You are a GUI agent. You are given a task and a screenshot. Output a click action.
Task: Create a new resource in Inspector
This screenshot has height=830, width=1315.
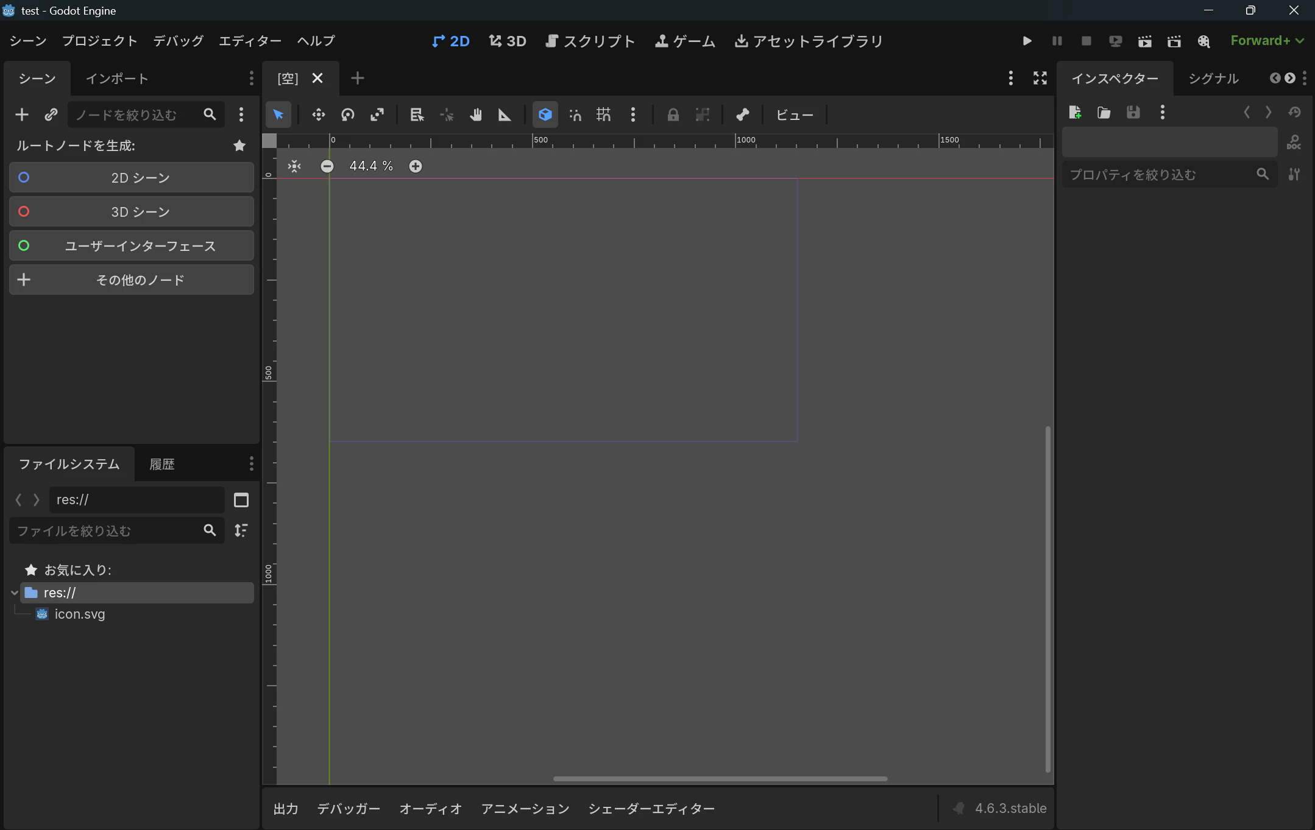pos(1075,112)
